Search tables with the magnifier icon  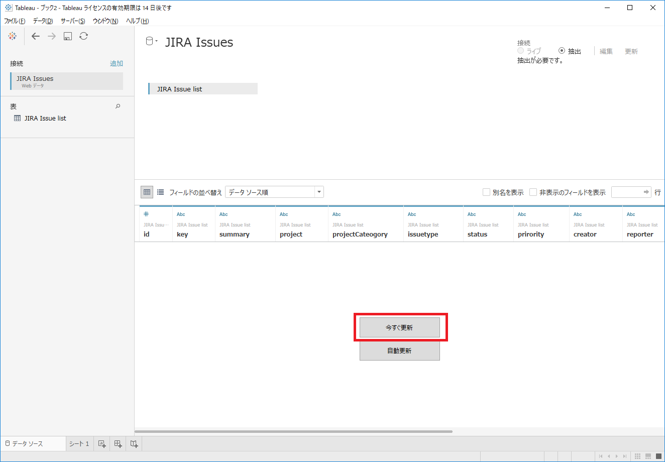[x=118, y=106]
